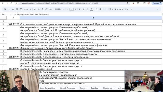The height and width of the screenshot is (92, 163).
Task: Select the 05.12.23 date cell
Action: pyautogui.click(x=13, y=67)
